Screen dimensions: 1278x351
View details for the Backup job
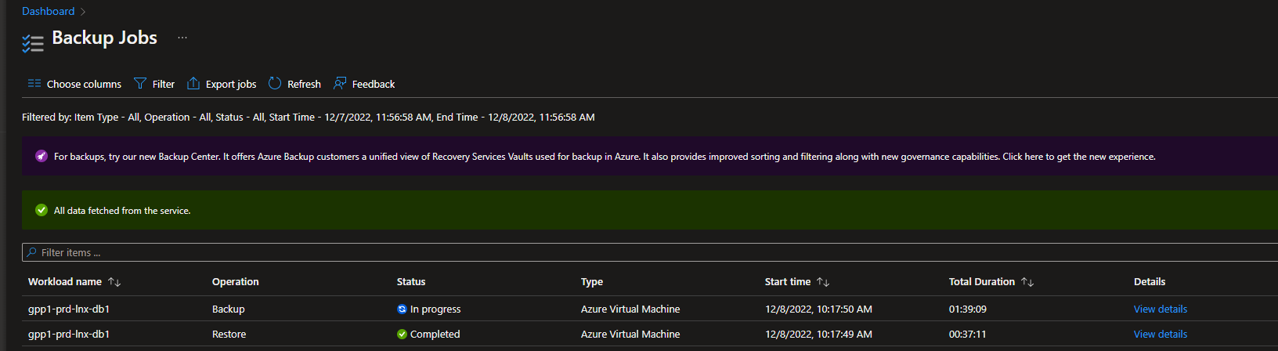pyautogui.click(x=1161, y=309)
